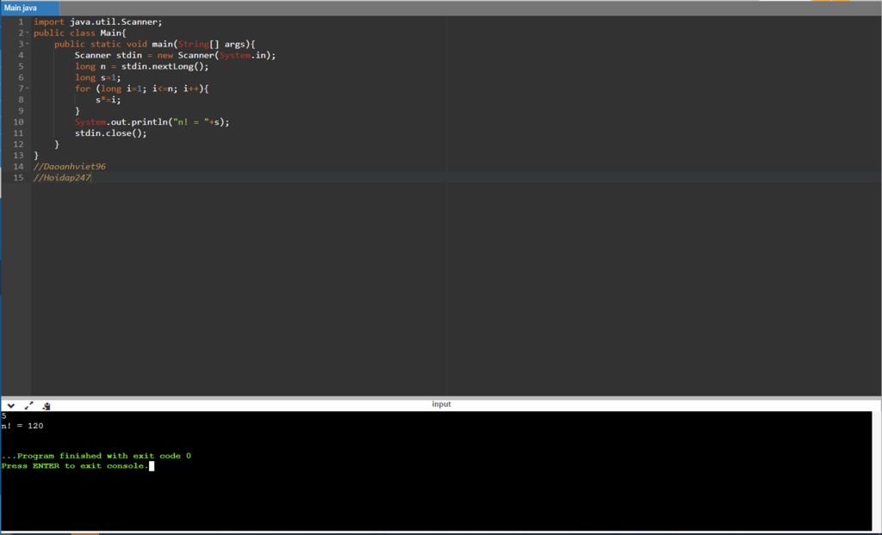Place cursor on "long n = stdin.nextLong();"
The image size is (882, 535).
pyautogui.click(x=142, y=66)
